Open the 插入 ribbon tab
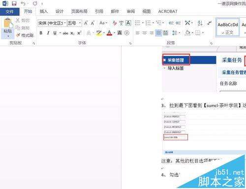The height and width of the screenshot is (189, 246). pos(44,11)
